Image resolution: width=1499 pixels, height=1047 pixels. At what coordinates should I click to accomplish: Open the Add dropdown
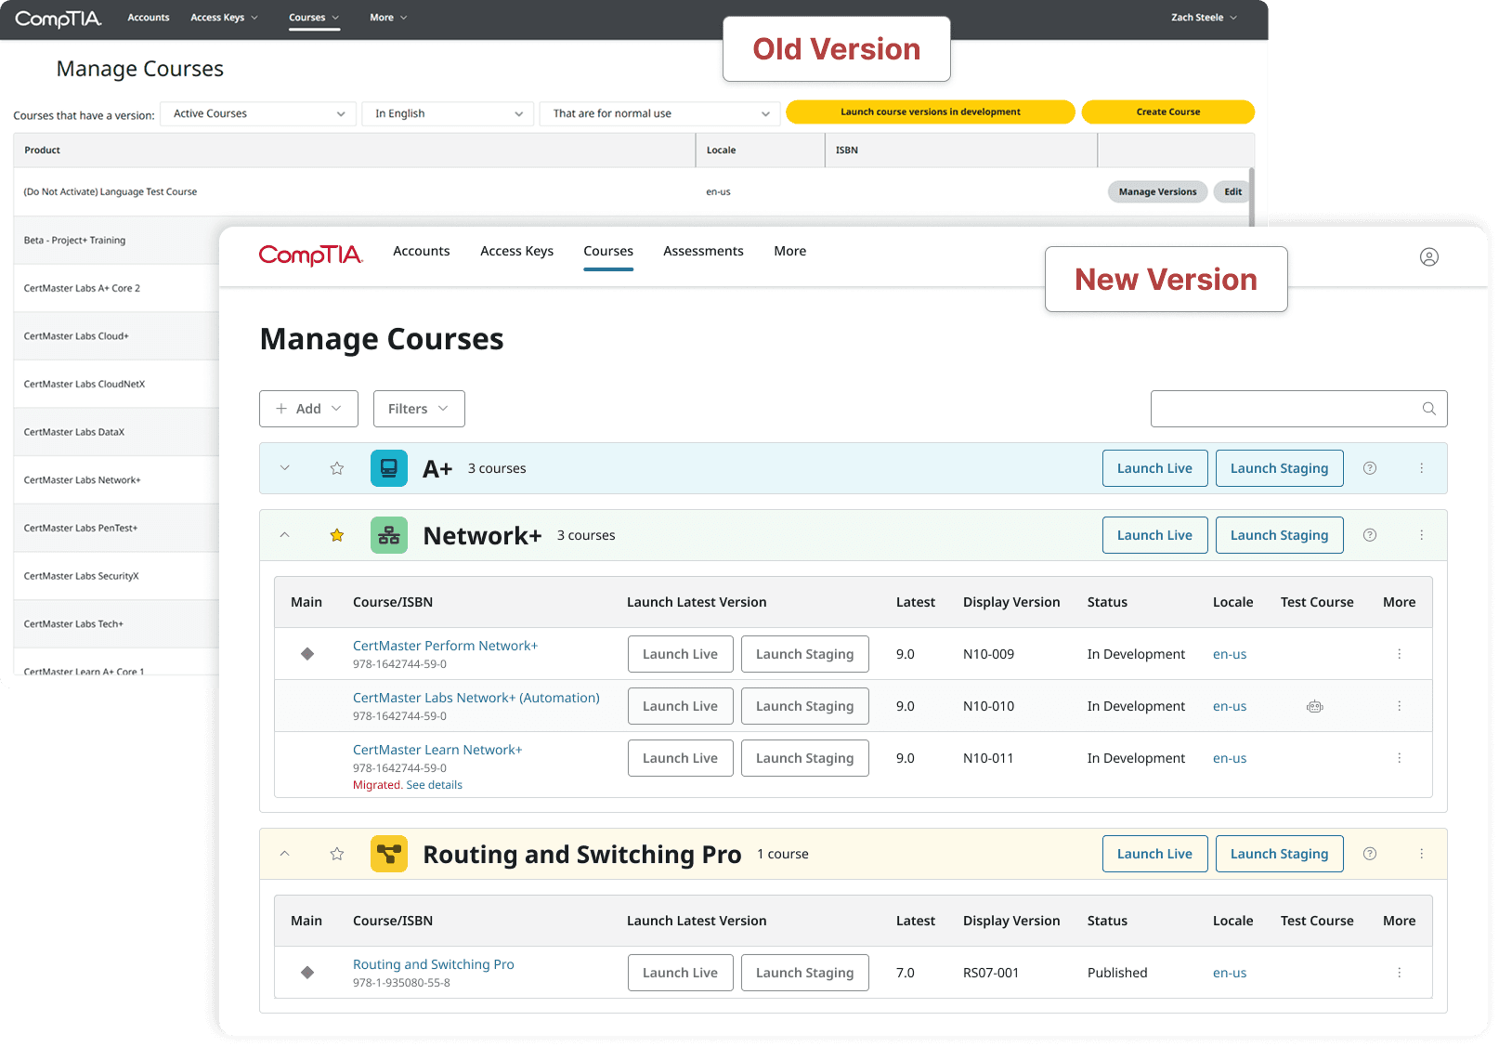point(308,409)
